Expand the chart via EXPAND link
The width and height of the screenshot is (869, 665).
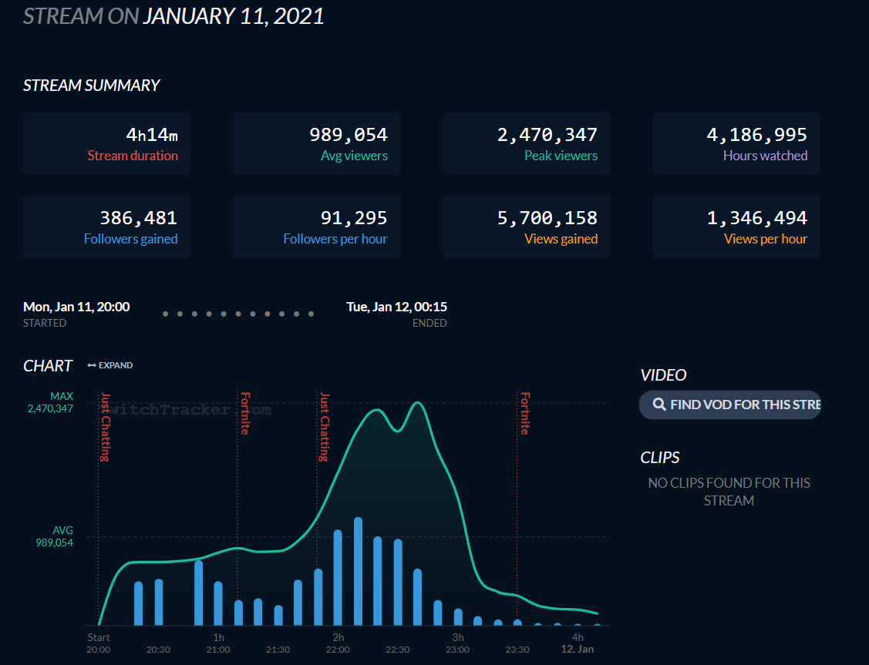tap(109, 365)
